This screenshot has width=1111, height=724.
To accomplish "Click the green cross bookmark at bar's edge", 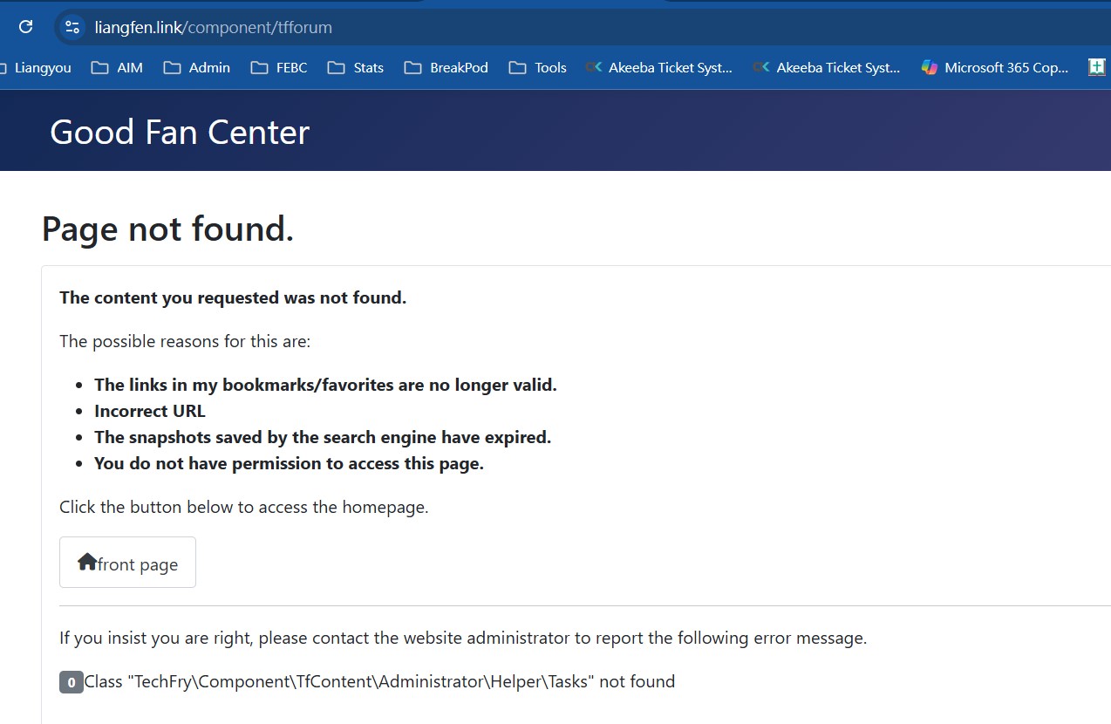I will point(1096,67).
